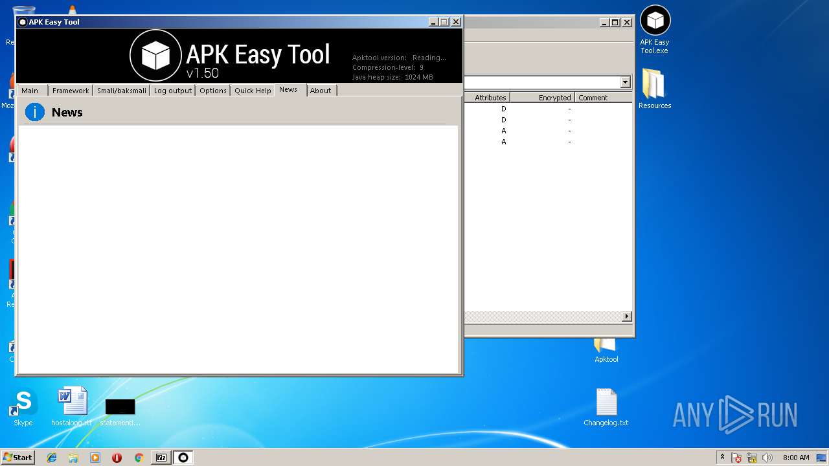Close the APK Easy Tool window
Viewport: 829px width, 466px height.
click(456, 22)
